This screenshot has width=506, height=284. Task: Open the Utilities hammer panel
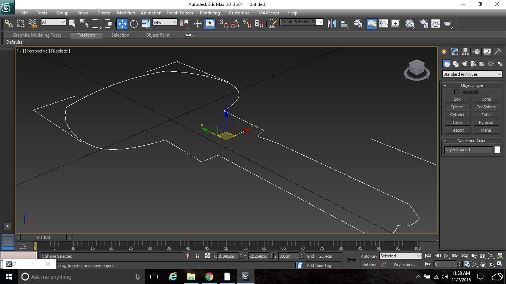[x=497, y=52]
